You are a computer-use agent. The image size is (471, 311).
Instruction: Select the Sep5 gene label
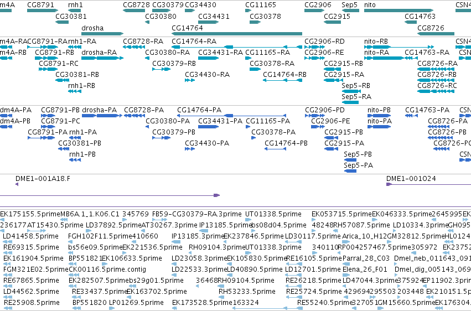click(x=350, y=5)
